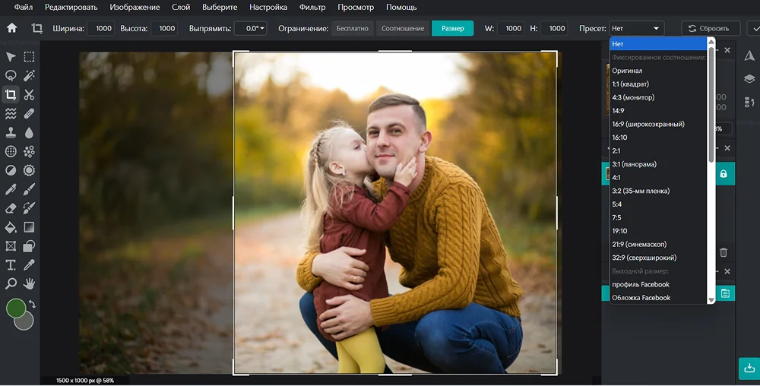Click the green foreground color swatch
The height and width of the screenshot is (386, 760).
pos(15,308)
